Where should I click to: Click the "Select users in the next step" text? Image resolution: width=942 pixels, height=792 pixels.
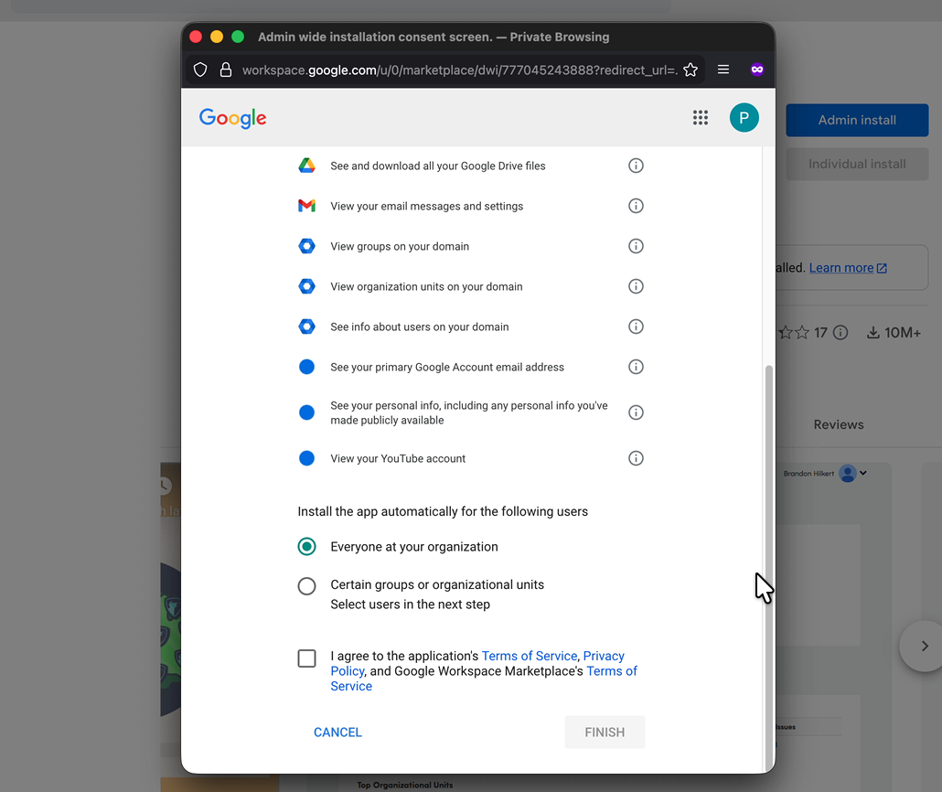[x=411, y=605]
